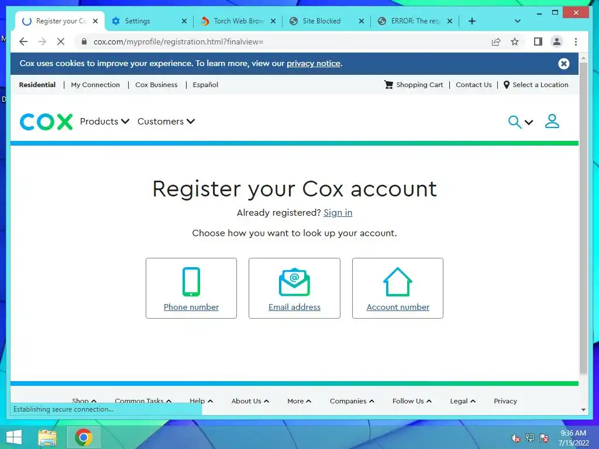The image size is (599, 449).
Task: Click the Cox logo
Action: pos(46,122)
